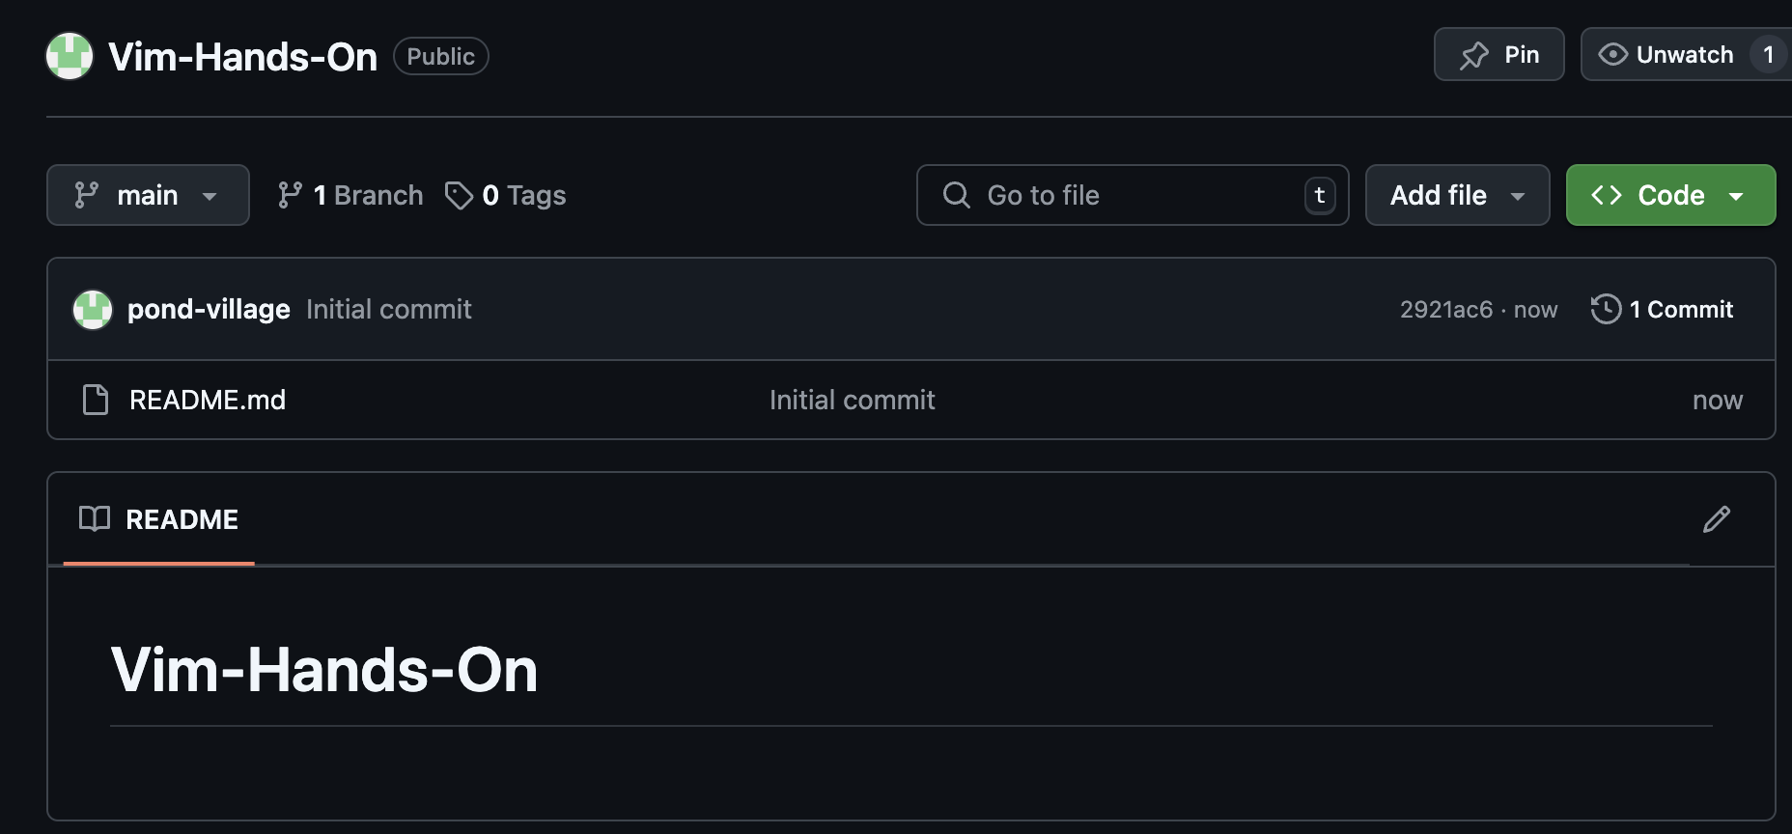The width and height of the screenshot is (1792, 834).
Task: Click the pencil icon to edit README
Action: pos(1716,519)
